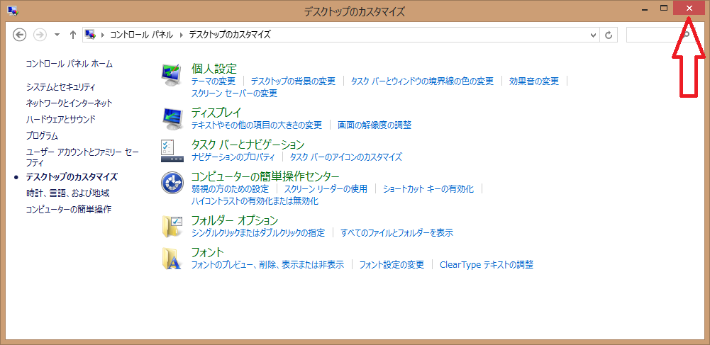Click the Control Panel search box

[653, 35]
